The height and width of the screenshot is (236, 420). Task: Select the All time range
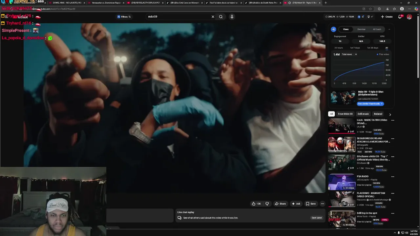pyautogui.click(x=387, y=48)
